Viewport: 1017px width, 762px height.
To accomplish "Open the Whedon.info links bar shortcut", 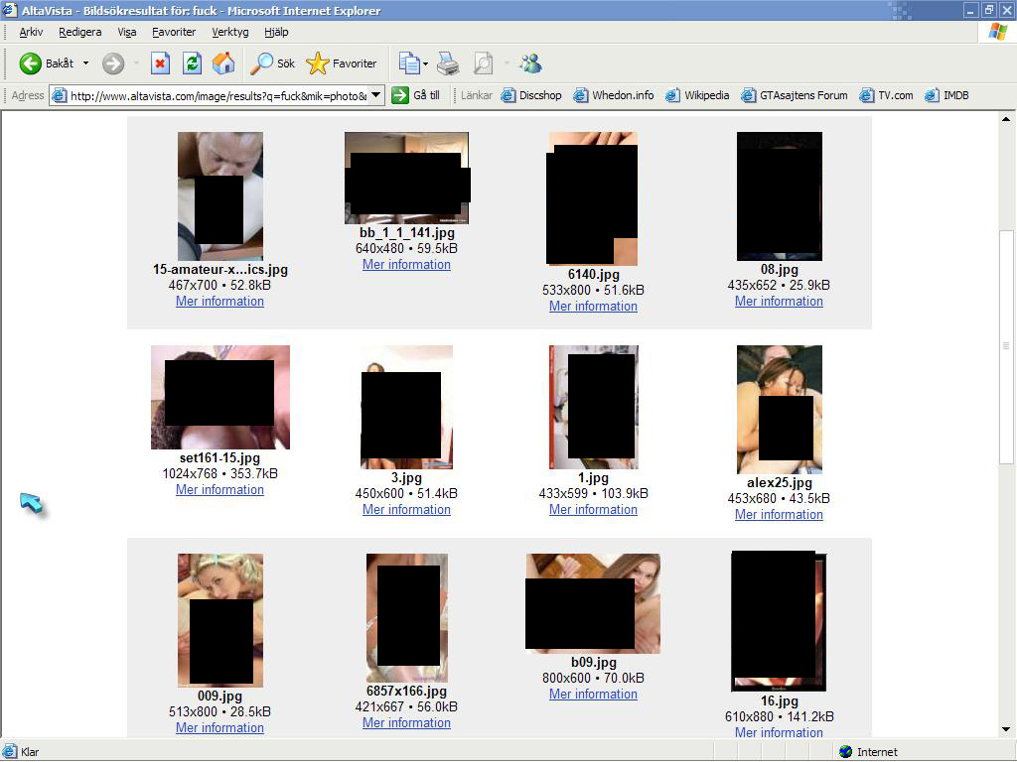I will tap(614, 95).
